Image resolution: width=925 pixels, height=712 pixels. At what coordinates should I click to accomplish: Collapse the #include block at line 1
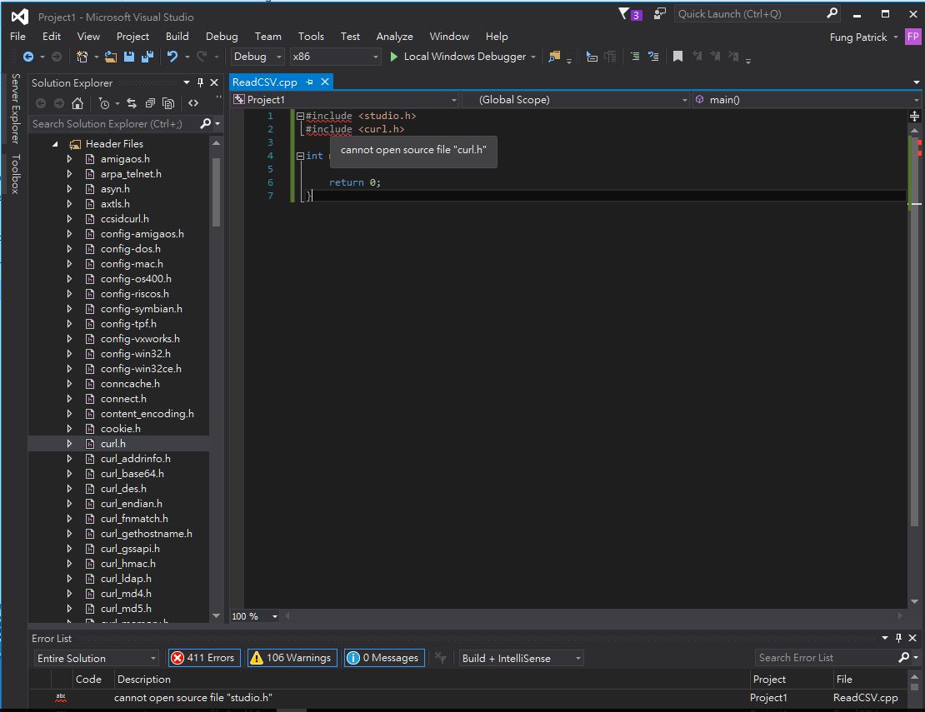pyautogui.click(x=300, y=116)
